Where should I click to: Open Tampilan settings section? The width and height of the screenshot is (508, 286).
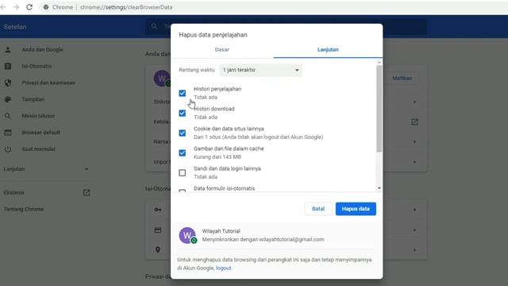coord(33,99)
